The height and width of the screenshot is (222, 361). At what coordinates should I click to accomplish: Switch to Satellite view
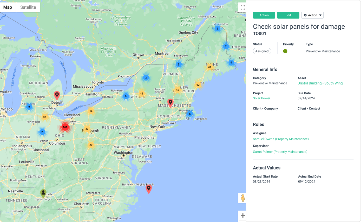pyautogui.click(x=28, y=7)
